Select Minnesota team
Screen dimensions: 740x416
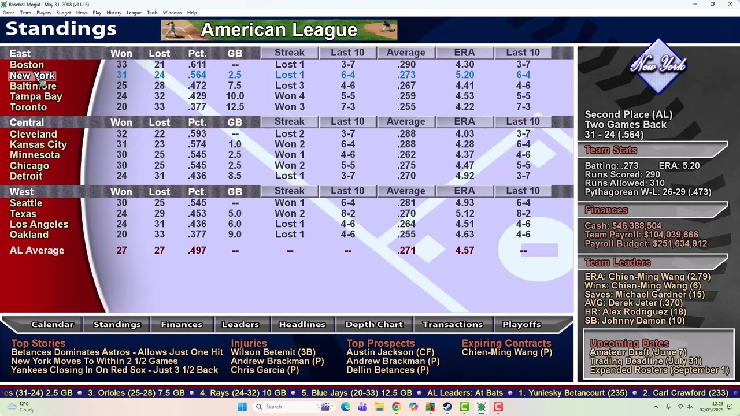pyautogui.click(x=35, y=155)
